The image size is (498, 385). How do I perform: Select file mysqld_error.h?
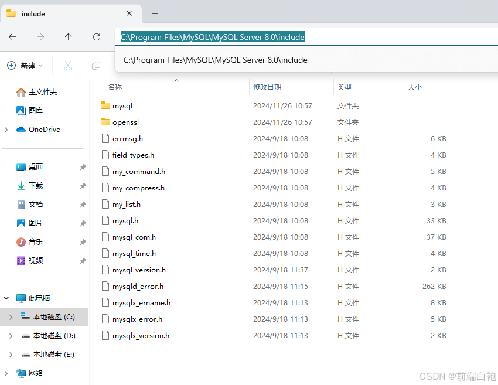tap(132, 287)
